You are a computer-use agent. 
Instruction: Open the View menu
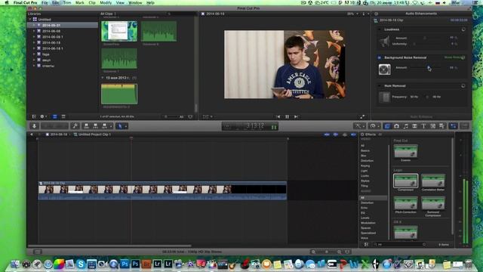pos(120,3)
